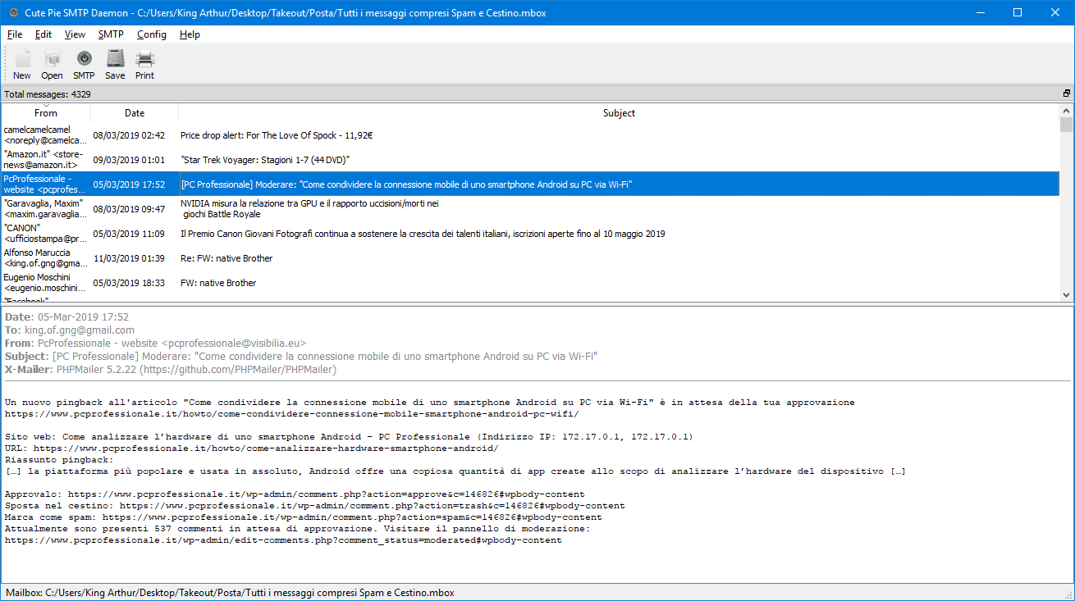Open the Edit menu
This screenshot has height=601, width=1075.
click(43, 34)
